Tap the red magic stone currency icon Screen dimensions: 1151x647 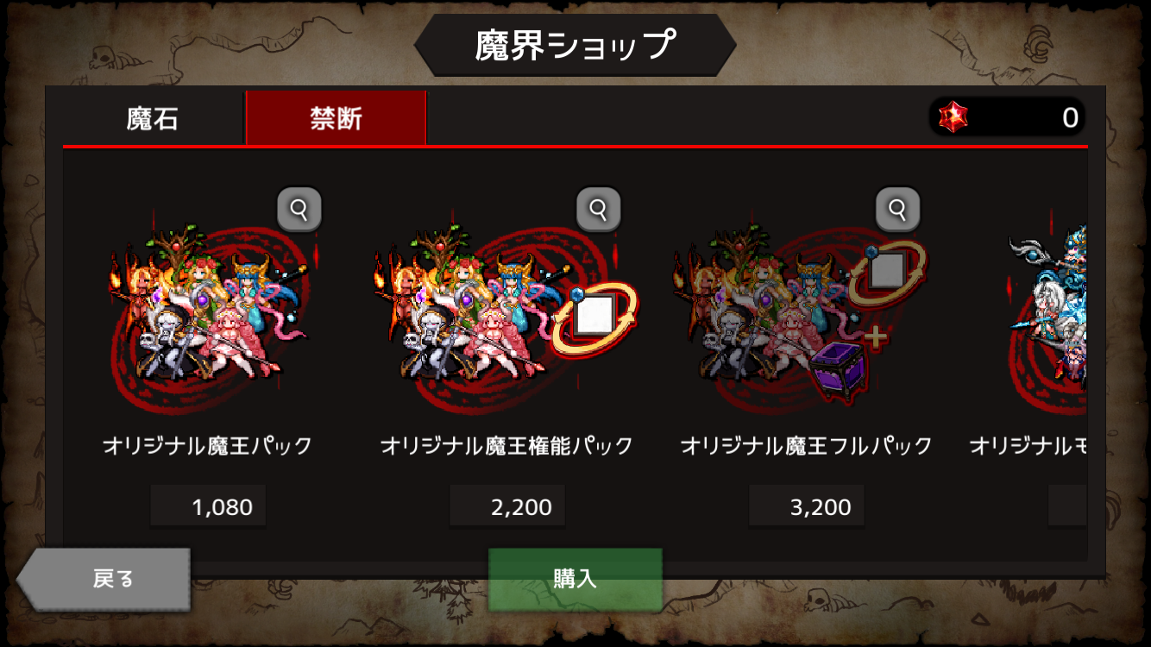coord(953,116)
